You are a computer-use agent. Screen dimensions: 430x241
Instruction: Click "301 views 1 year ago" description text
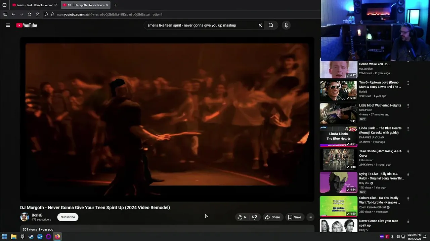(38, 230)
